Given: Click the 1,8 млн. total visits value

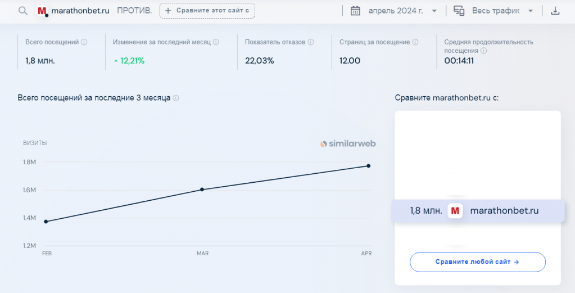Looking at the screenshot, I should [40, 61].
